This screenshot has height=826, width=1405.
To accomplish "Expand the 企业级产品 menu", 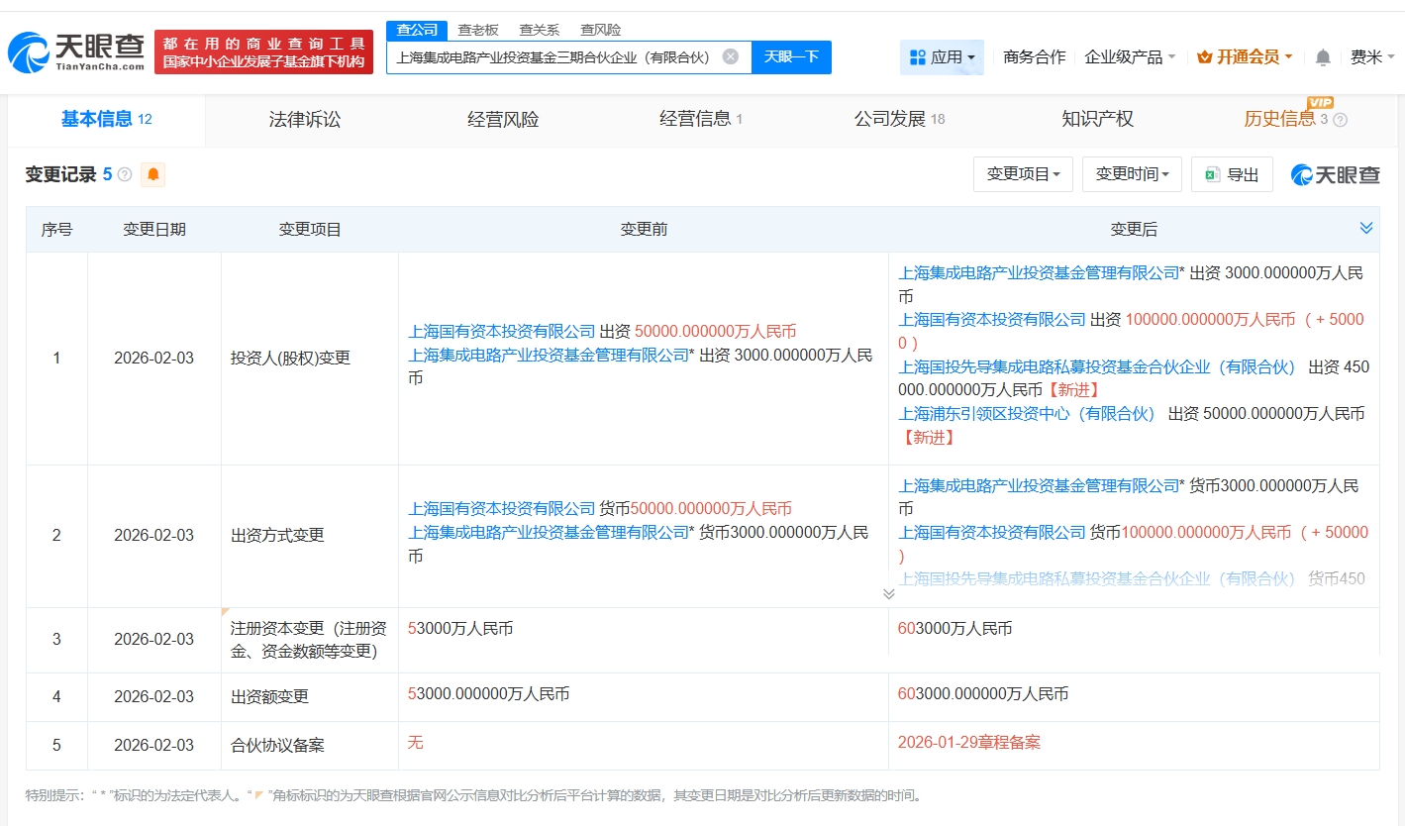I will (1130, 57).
